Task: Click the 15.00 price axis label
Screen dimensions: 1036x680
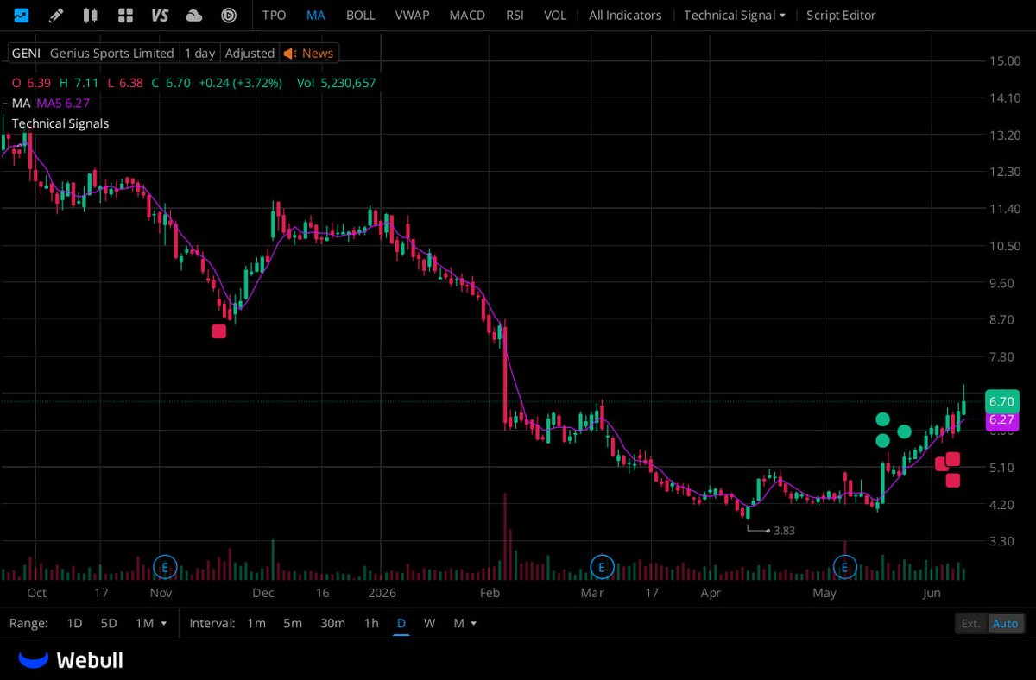Action: [1005, 60]
